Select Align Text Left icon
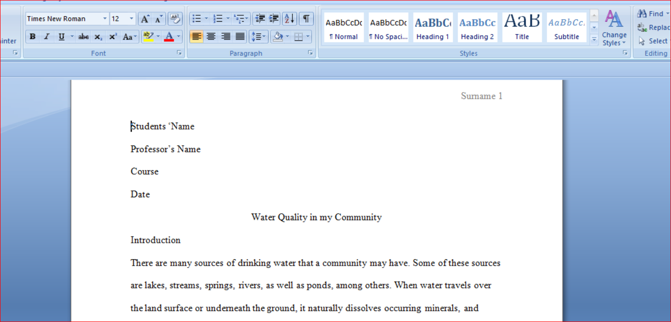Image resolution: width=671 pixels, height=322 pixels. (196, 37)
